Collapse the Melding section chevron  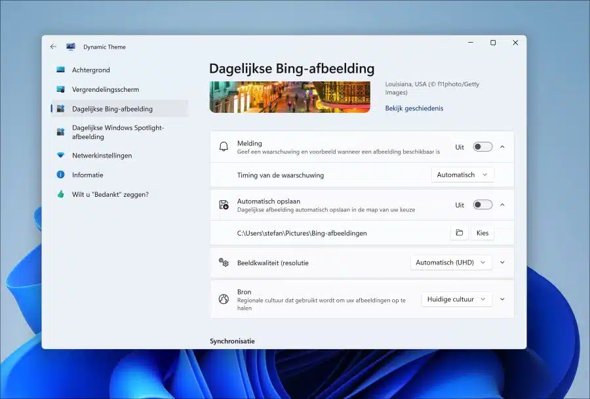[x=502, y=147]
